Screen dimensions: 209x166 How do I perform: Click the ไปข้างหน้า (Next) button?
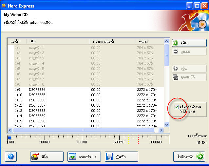189,156
